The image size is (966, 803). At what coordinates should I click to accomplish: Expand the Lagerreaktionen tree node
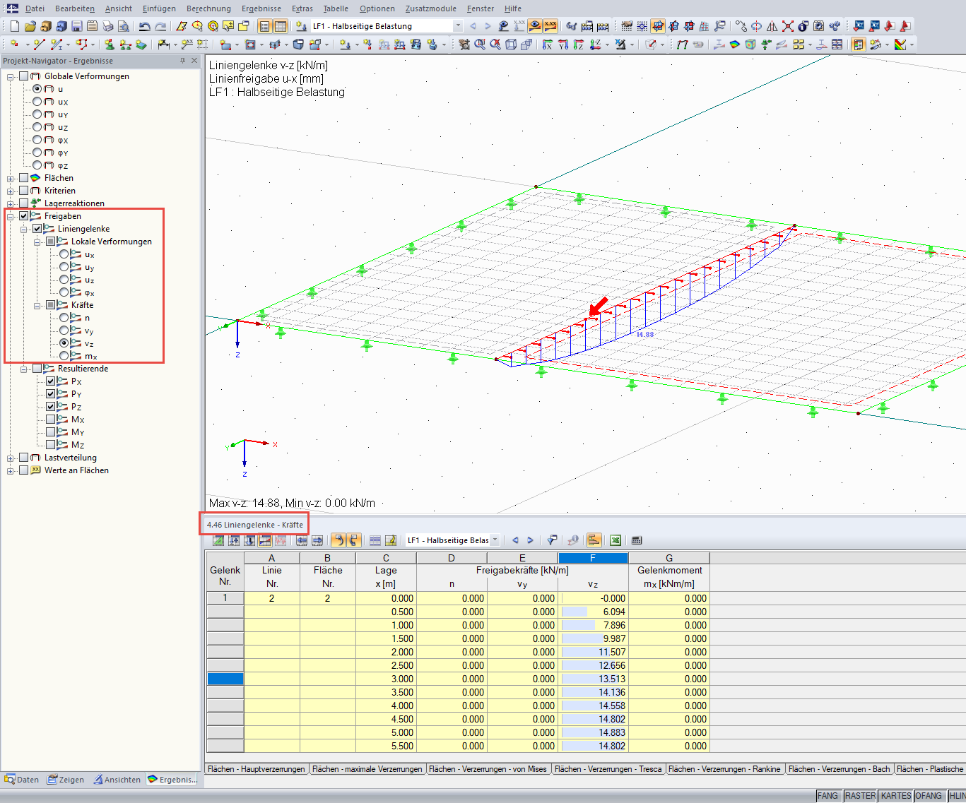coord(11,203)
